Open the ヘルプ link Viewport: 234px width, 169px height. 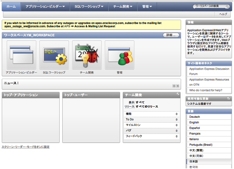point(223,14)
